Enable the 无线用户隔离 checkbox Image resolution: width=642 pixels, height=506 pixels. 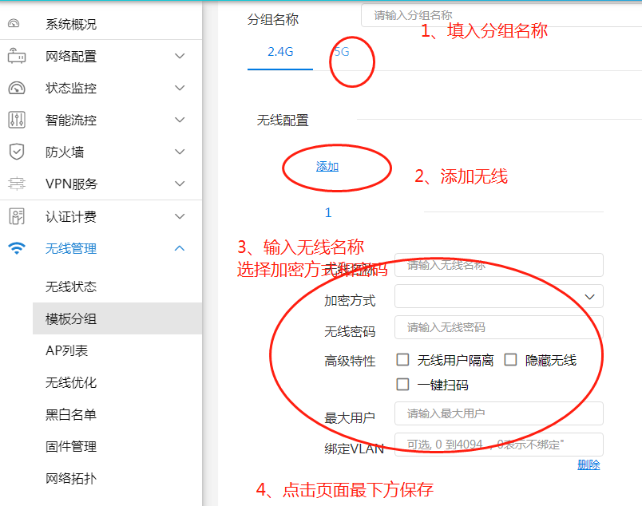(403, 360)
